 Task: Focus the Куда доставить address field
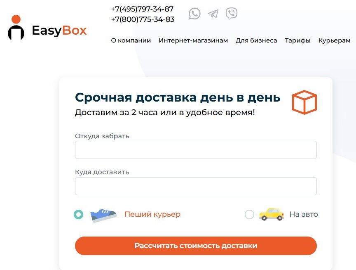point(196,186)
